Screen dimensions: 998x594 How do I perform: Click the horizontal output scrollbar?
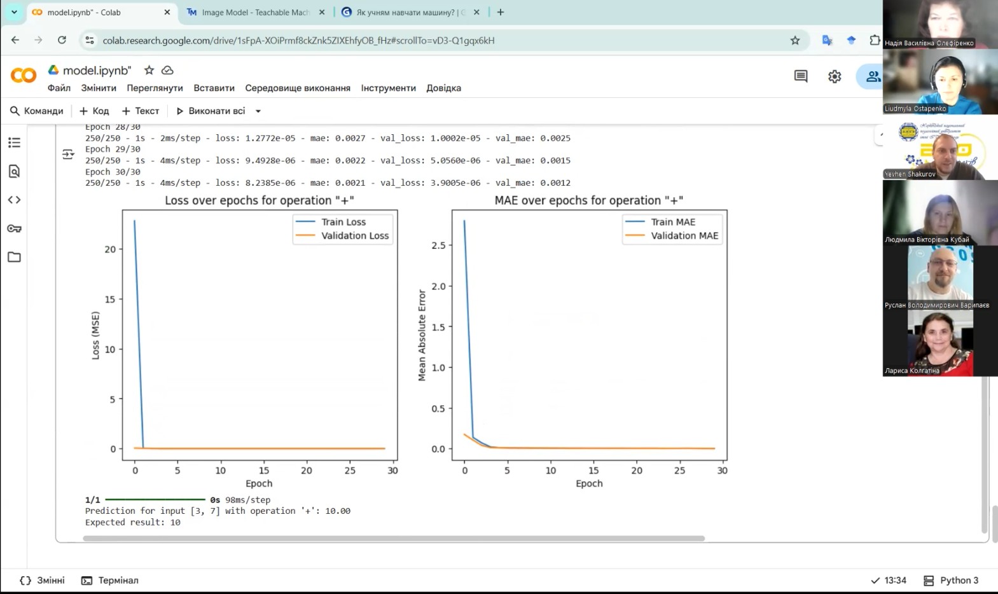pos(394,538)
